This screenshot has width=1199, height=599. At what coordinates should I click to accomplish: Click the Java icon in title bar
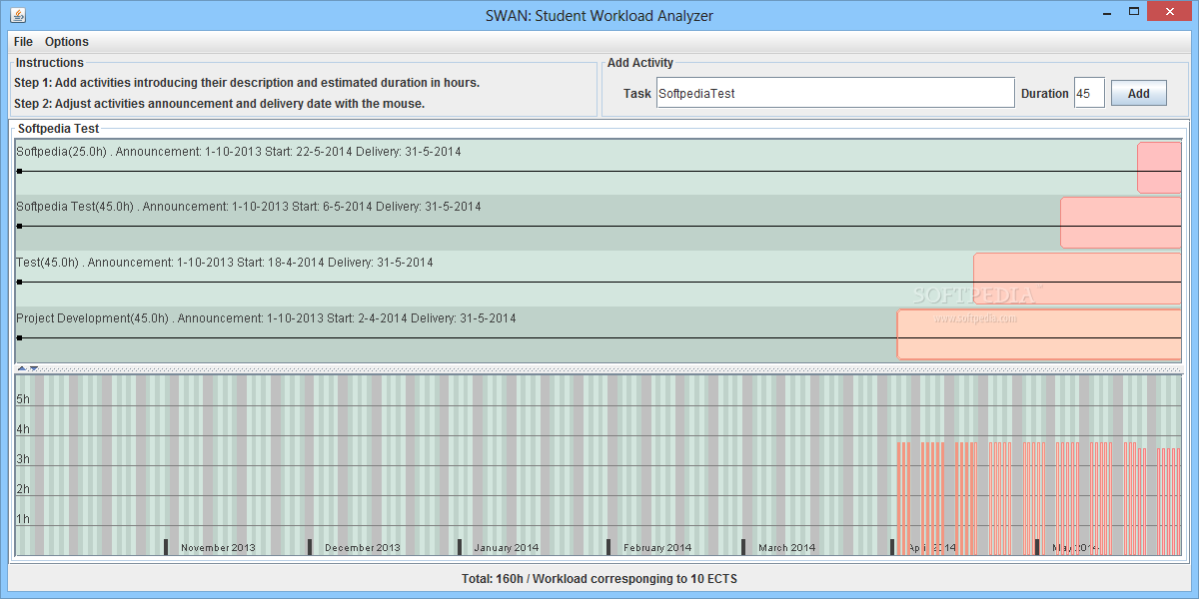[18, 15]
